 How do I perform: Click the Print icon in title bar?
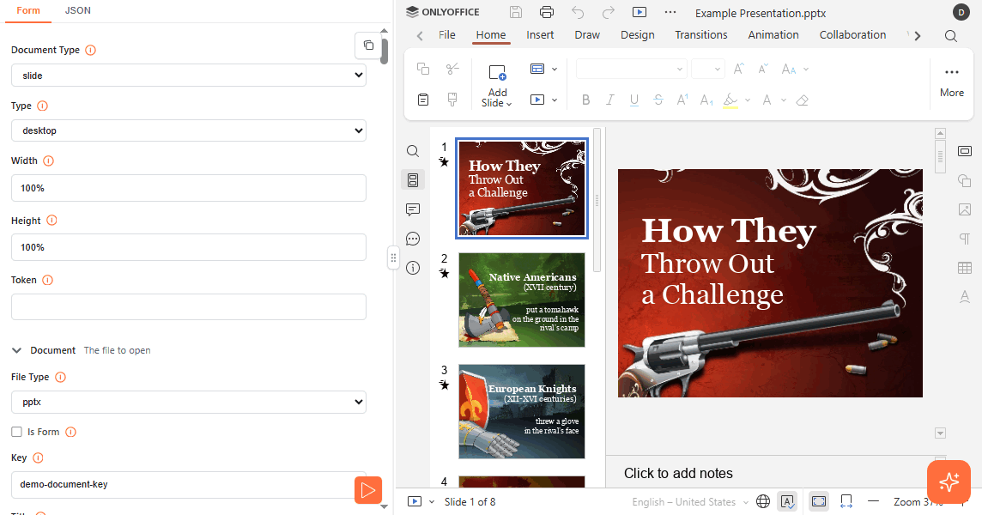(547, 12)
